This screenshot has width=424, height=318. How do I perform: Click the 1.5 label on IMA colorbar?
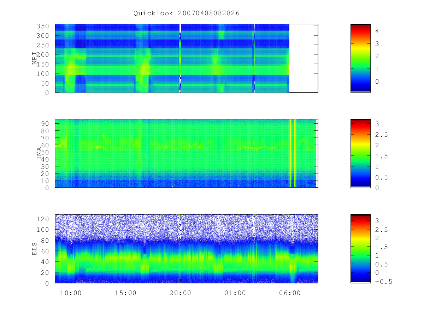381,156
